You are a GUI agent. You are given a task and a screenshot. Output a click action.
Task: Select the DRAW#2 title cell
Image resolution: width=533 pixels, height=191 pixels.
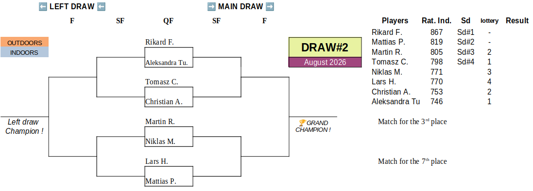coord(325,47)
